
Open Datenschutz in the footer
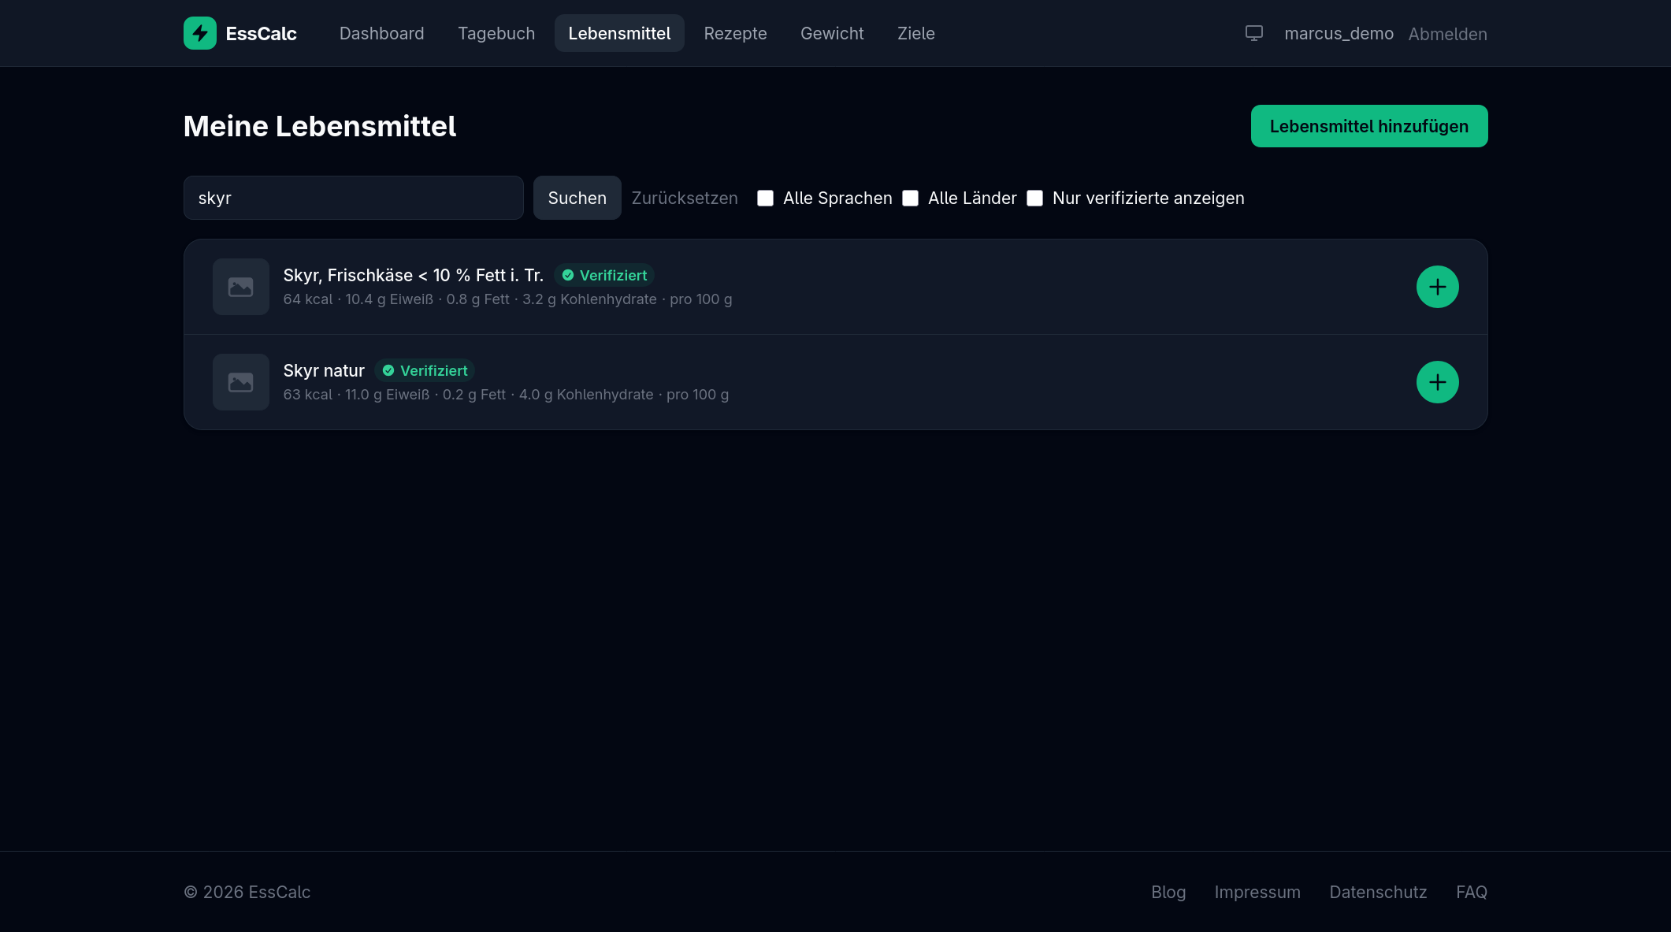tap(1378, 892)
